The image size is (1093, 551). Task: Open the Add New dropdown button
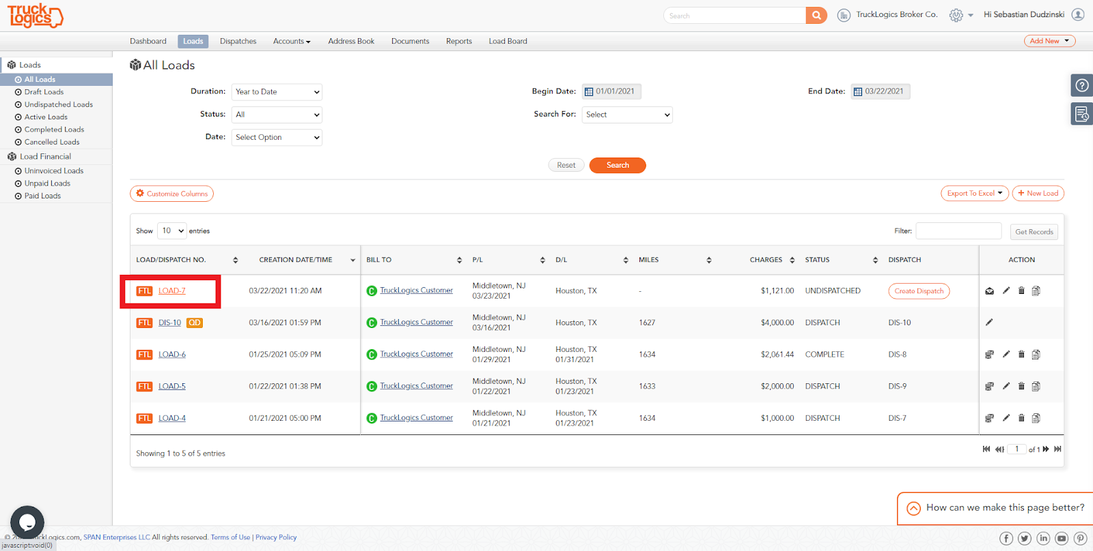tap(1050, 41)
